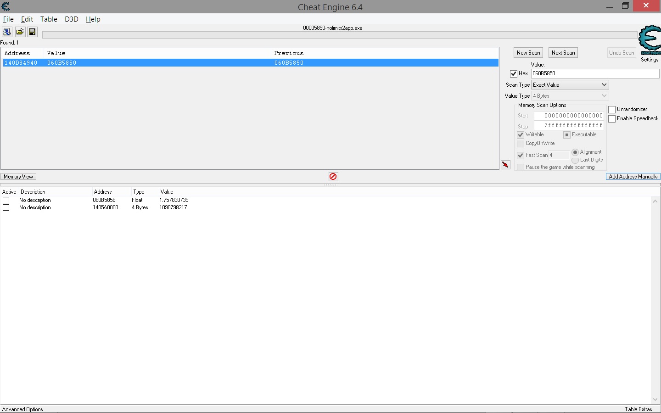The height and width of the screenshot is (413, 661).
Task: Open the D3D menu
Action: pyautogui.click(x=72, y=19)
